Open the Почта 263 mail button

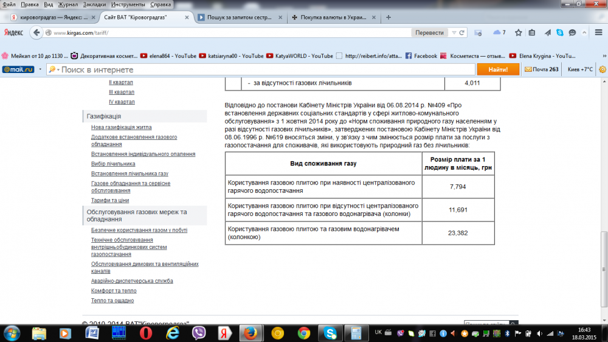(x=542, y=69)
